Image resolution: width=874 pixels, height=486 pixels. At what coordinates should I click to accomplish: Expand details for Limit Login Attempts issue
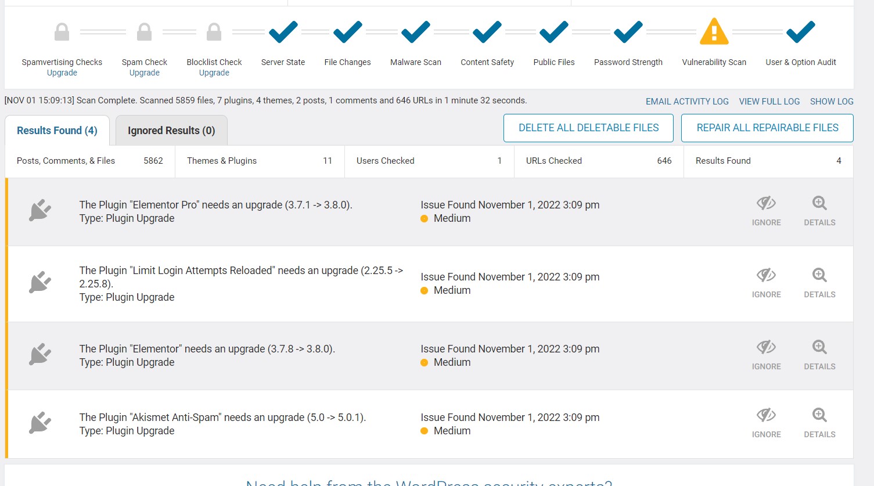click(x=819, y=283)
